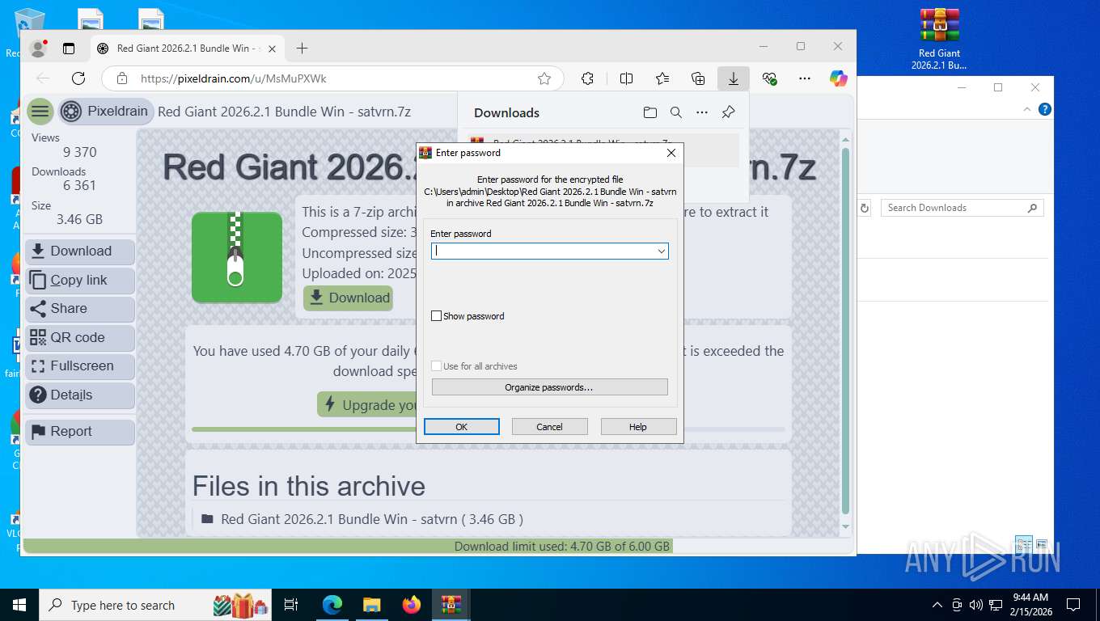Viewport: 1100px width, 621px height.
Task: Click Organize passwords button
Action: 549,387
